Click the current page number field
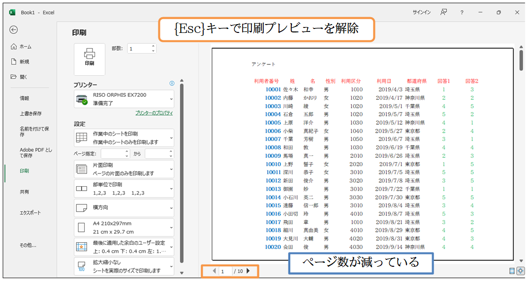The image size is (526, 281). point(225,271)
